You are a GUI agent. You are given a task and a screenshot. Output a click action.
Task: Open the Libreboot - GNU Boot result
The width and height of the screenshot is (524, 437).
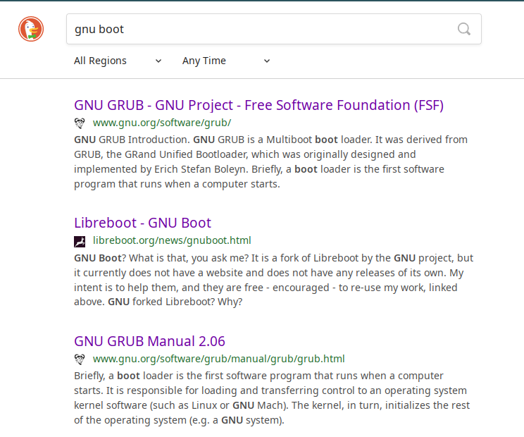(x=142, y=223)
